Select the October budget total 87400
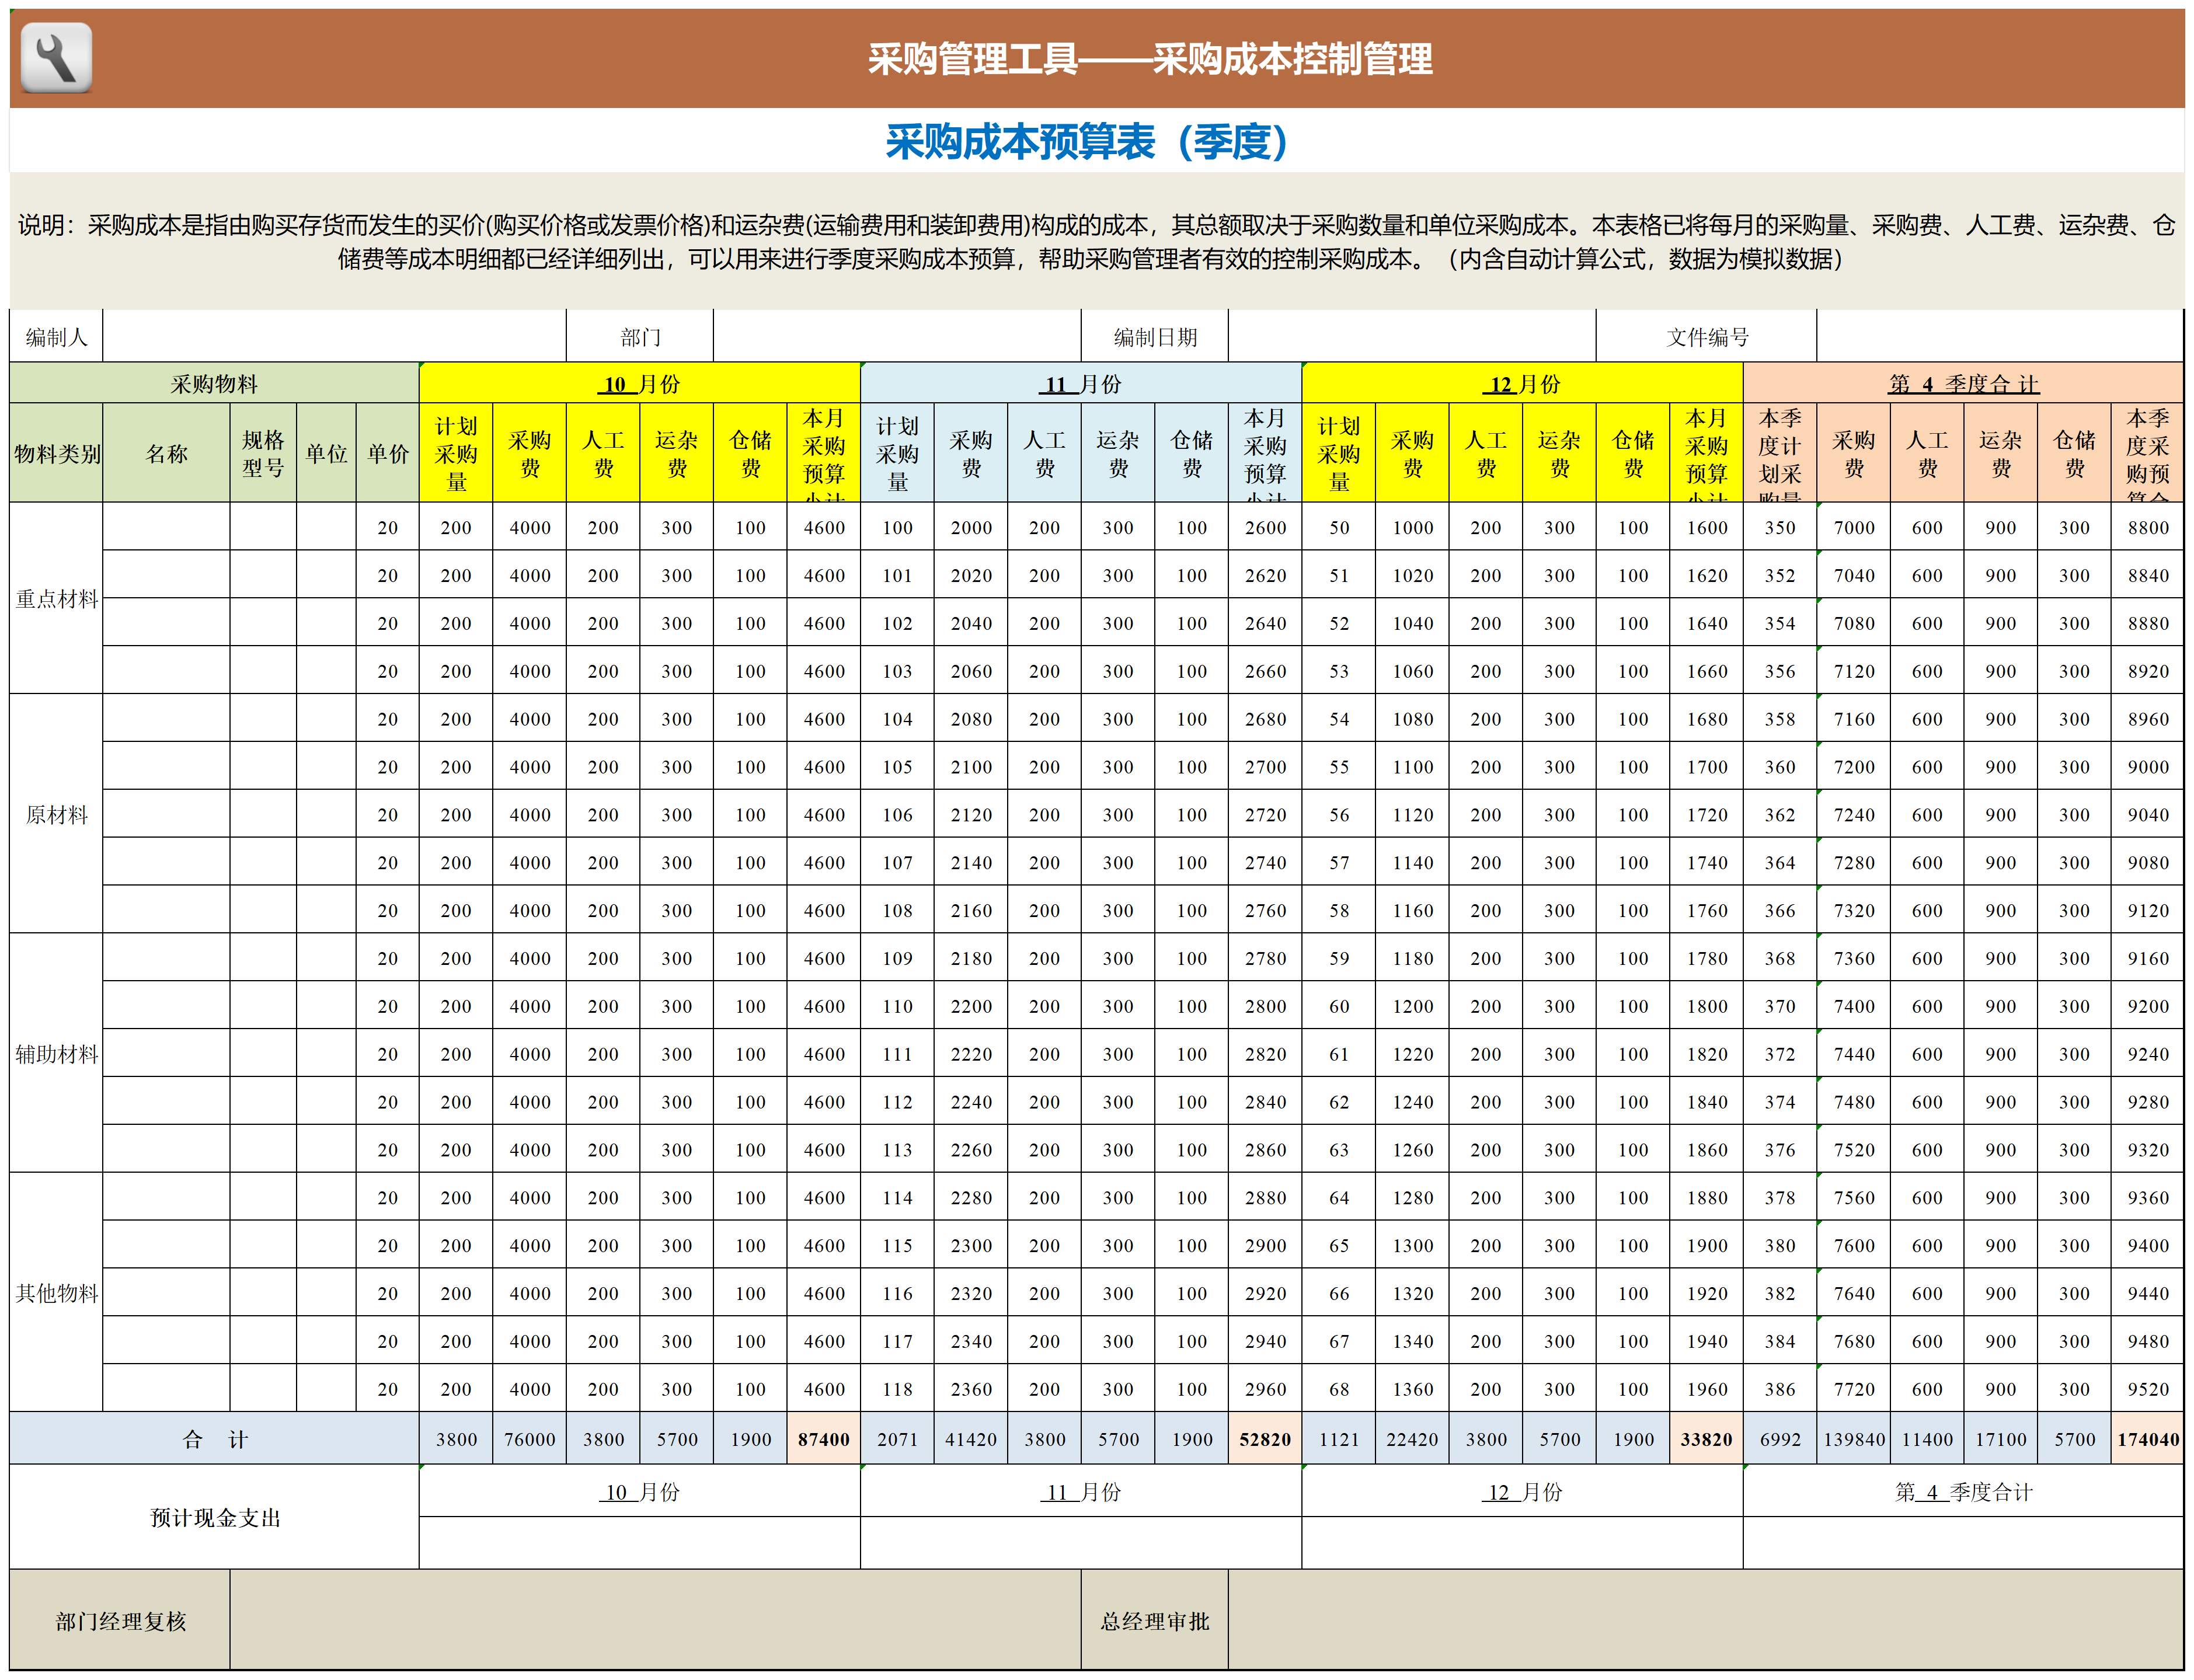The height and width of the screenshot is (1680, 2194). 824,1438
